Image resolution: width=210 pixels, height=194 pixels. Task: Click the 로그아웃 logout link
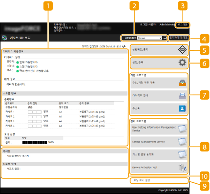(182, 25)
